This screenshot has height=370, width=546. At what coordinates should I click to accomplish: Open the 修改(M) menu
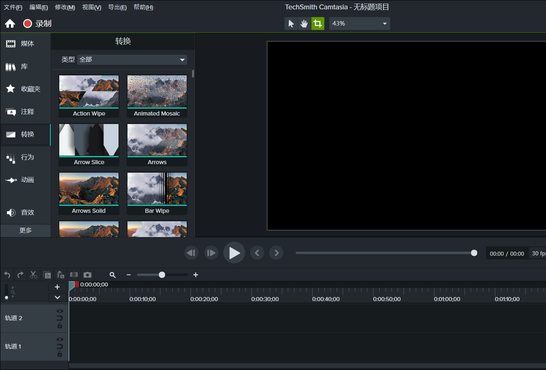click(65, 7)
